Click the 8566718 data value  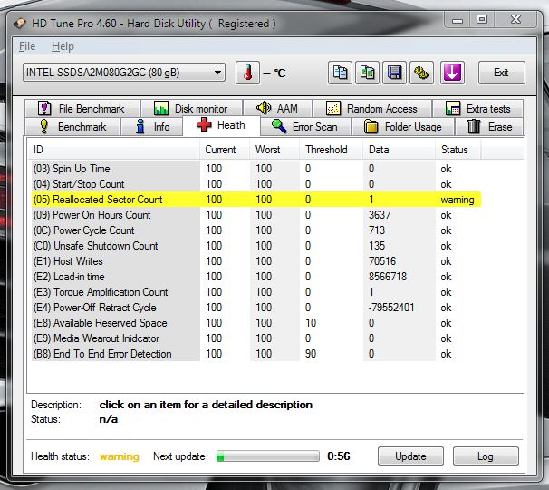point(388,277)
